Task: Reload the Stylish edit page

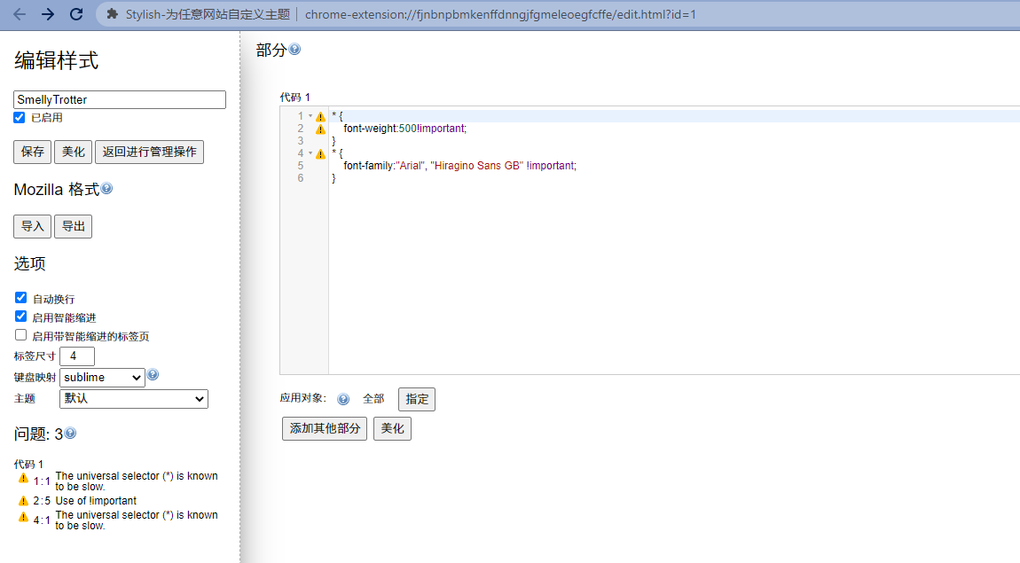Action: click(x=76, y=14)
